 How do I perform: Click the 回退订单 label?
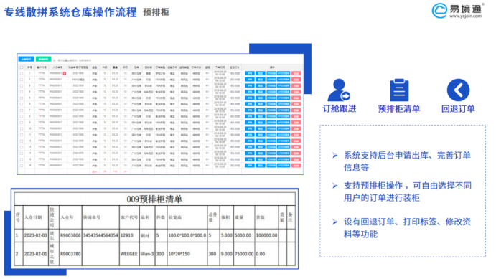pyautogui.click(x=458, y=109)
